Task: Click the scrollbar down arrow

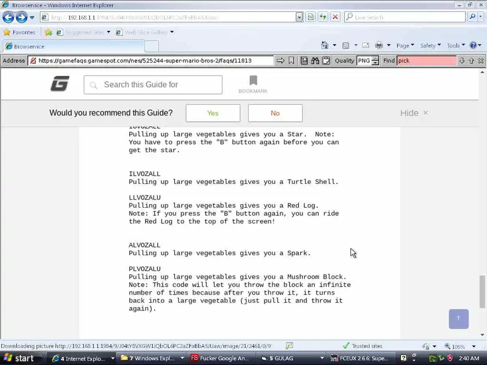Action: coord(482,335)
